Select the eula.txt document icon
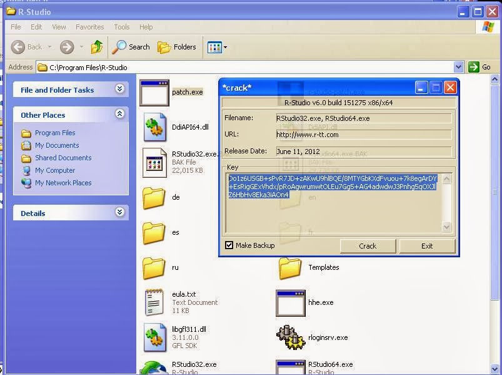 point(154,302)
